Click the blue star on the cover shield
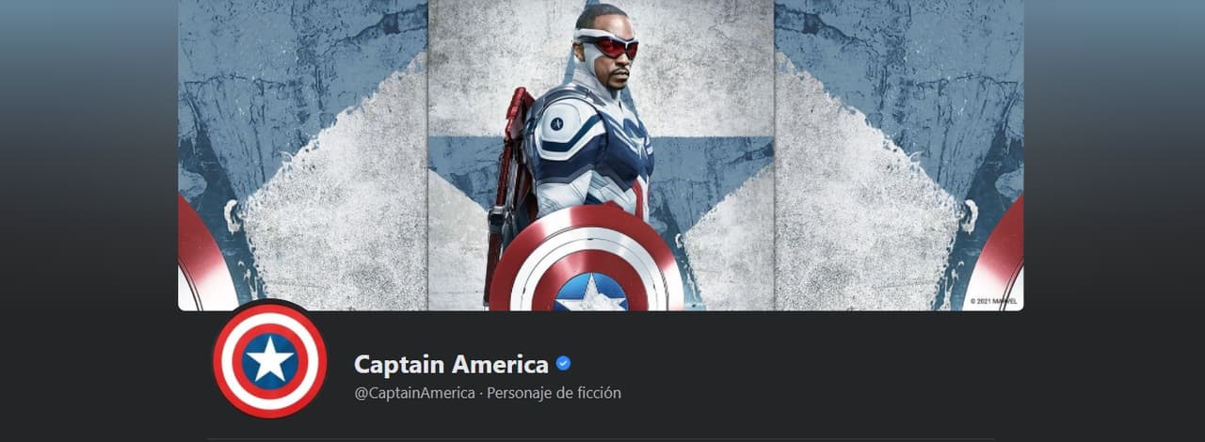Screen dimensions: 1205x442 590,293
